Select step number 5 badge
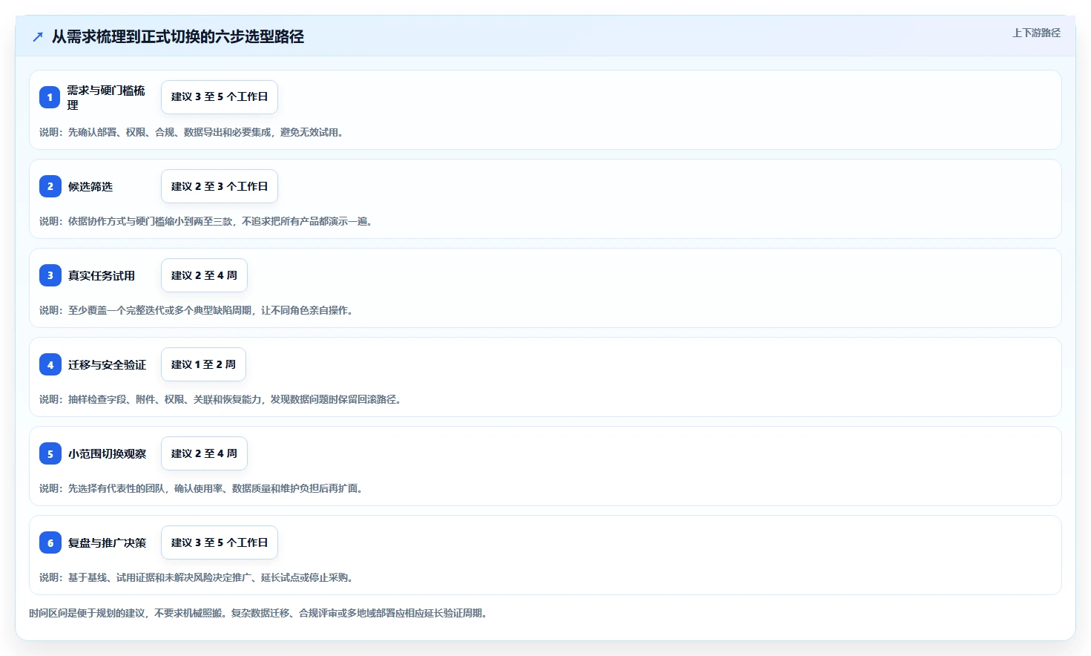This screenshot has width=1091, height=656. point(50,453)
